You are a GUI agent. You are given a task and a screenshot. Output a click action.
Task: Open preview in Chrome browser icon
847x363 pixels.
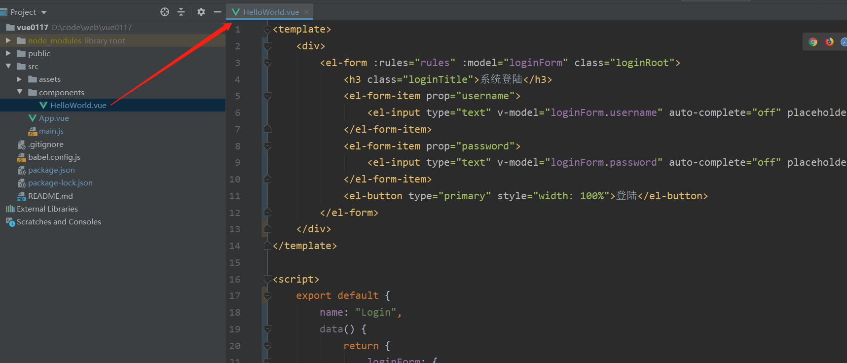(x=813, y=42)
